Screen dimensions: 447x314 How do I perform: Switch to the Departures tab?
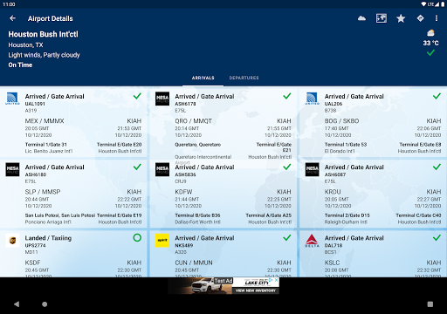244,78
